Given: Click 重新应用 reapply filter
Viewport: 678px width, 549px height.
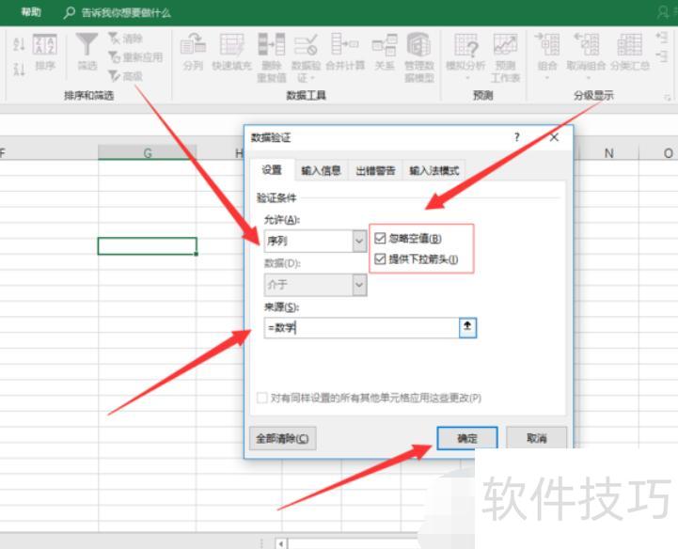Looking at the screenshot, I should click(135, 57).
